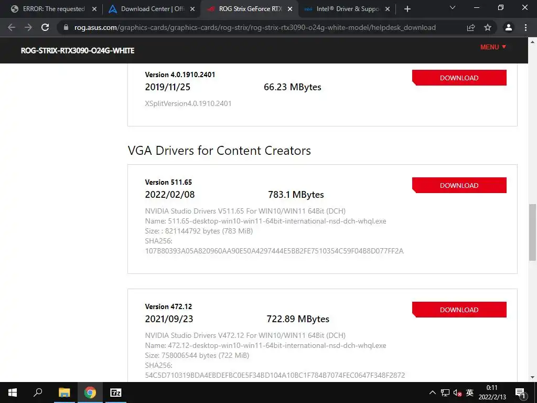
Task: Click the 2022/02/08 release date
Action: point(170,194)
